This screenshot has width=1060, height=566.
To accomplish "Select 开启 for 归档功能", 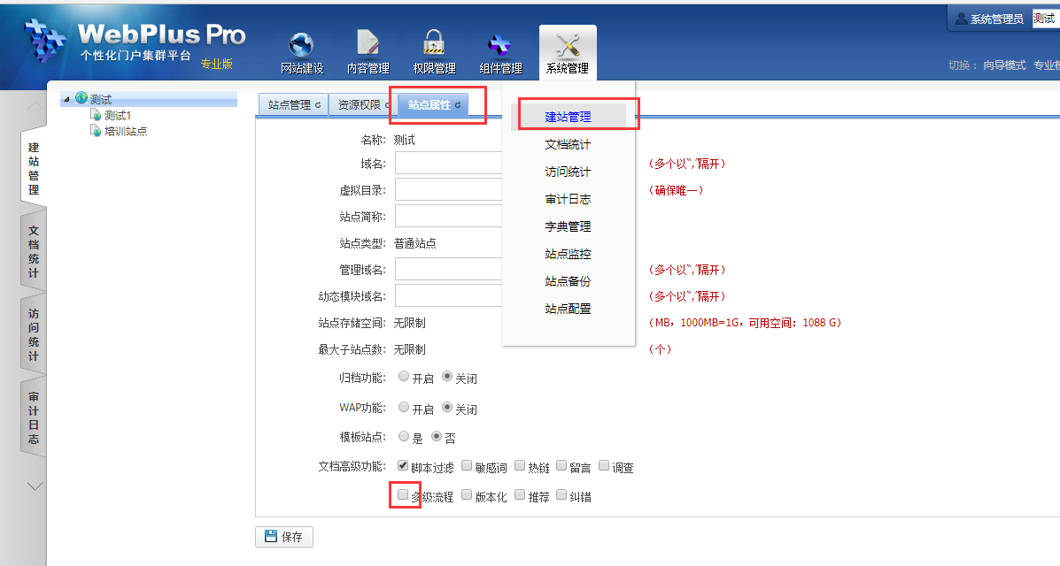I will click(404, 377).
